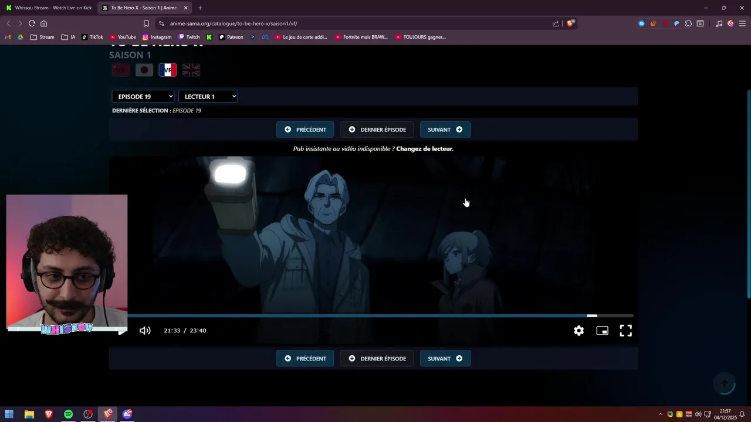Open the EPISODE 19 dropdown
The height and width of the screenshot is (422, 751).
tap(143, 97)
